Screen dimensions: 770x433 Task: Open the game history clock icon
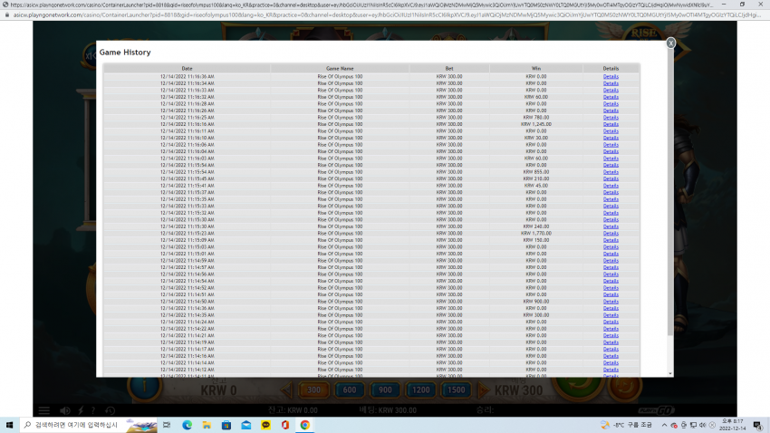coord(110,410)
